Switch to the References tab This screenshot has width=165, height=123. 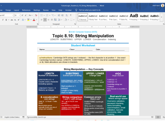pyautogui.click(x=26, y=10)
